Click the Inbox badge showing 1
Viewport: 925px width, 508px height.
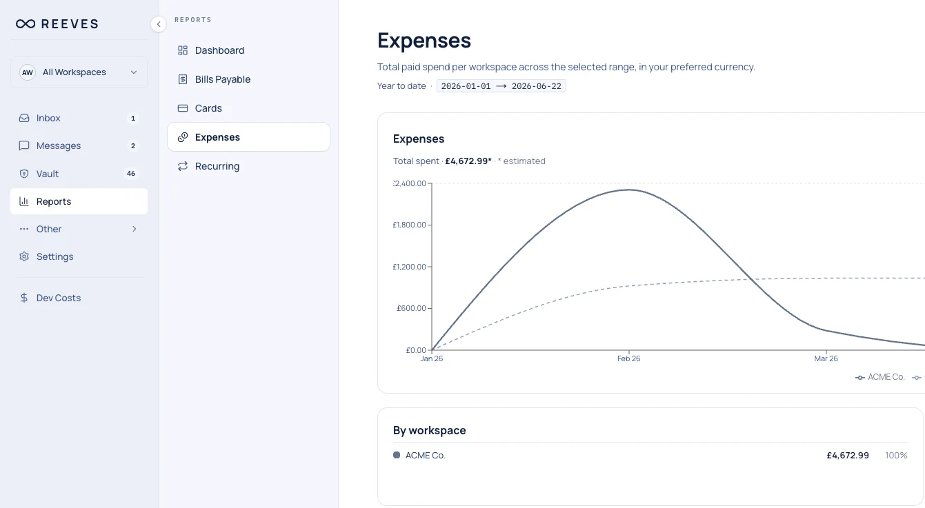coord(133,119)
